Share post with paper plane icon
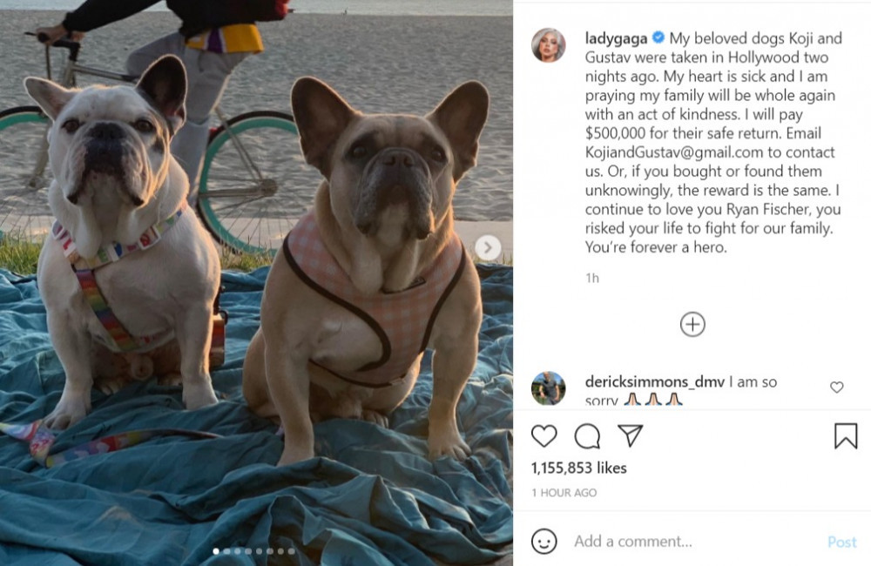This screenshot has width=871, height=566. click(x=631, y=435)
